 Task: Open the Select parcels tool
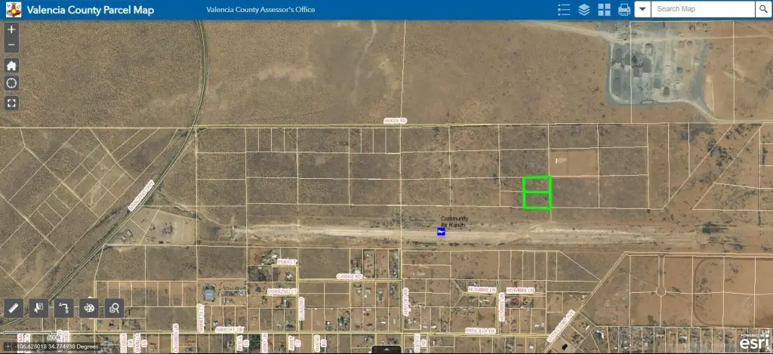click(x=38, y=307)
